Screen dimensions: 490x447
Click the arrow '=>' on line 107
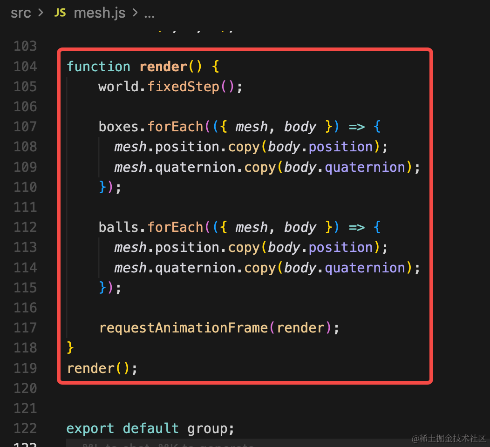click(357, 127)
